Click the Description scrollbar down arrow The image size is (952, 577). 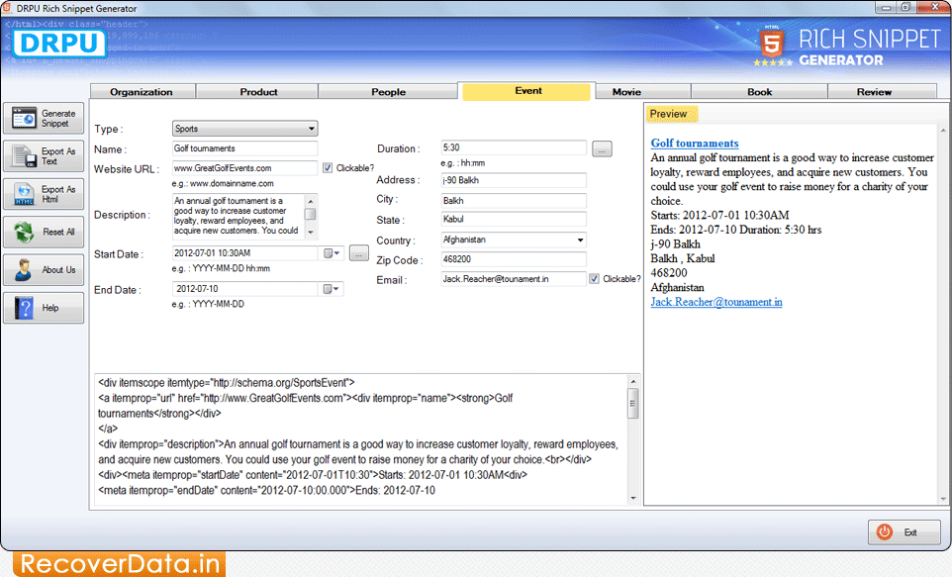[x=311, y=232]
